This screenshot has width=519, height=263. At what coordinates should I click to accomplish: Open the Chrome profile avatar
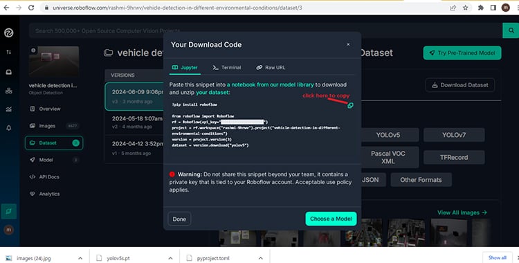pos(505,8)
